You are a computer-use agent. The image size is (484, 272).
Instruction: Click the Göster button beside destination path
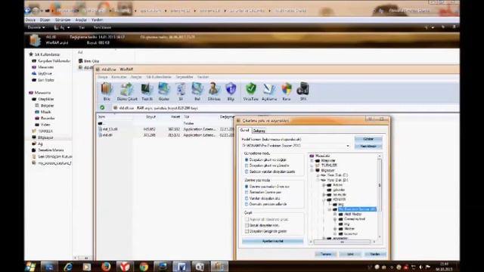[368, 139]
